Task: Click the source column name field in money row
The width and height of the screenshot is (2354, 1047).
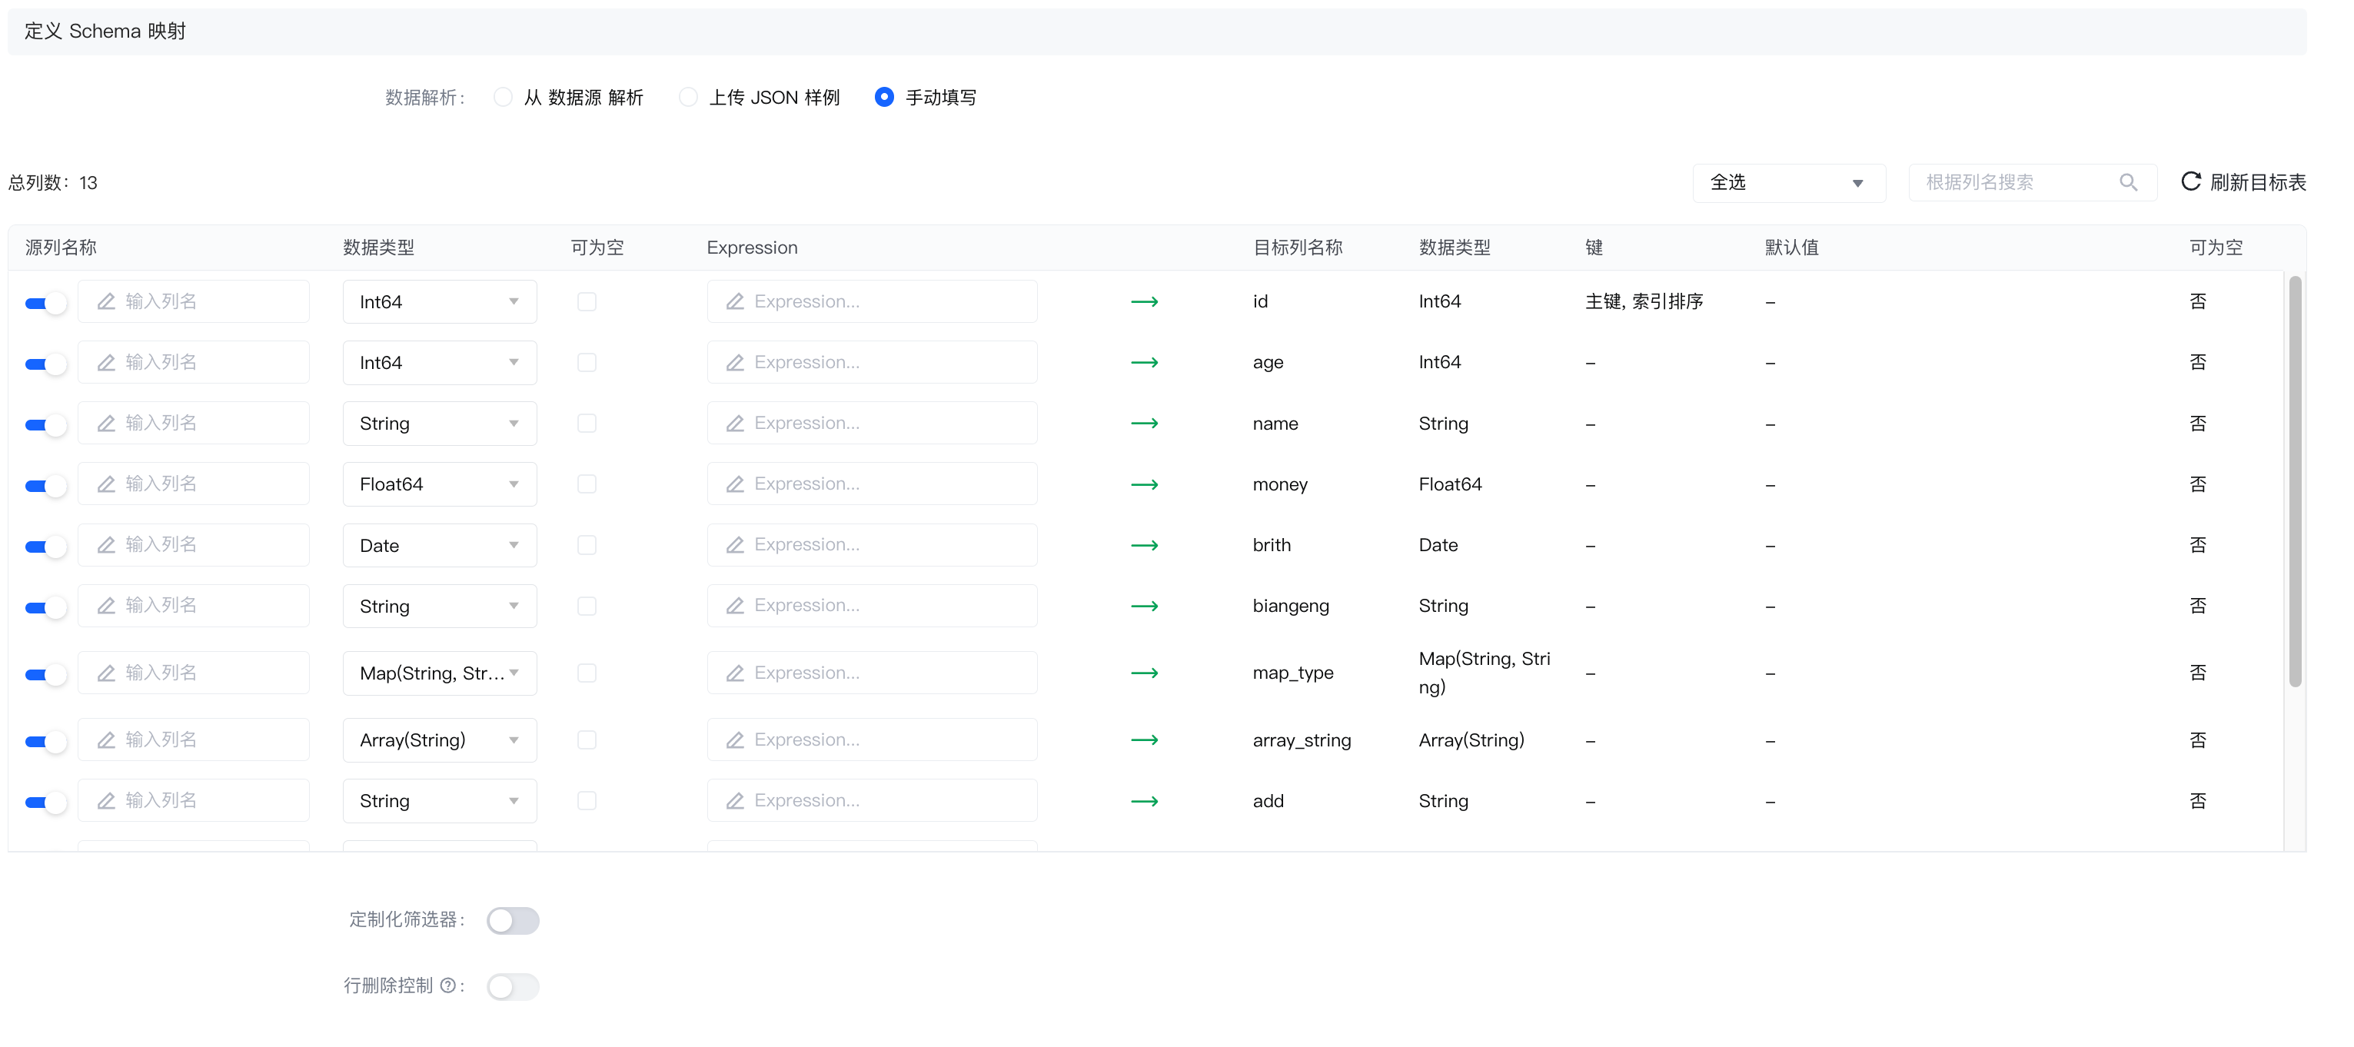Action: (194, 484)
